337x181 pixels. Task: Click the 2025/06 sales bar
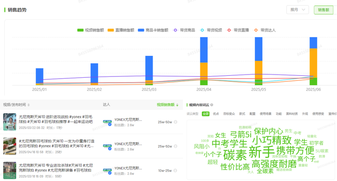pos(313,61)
